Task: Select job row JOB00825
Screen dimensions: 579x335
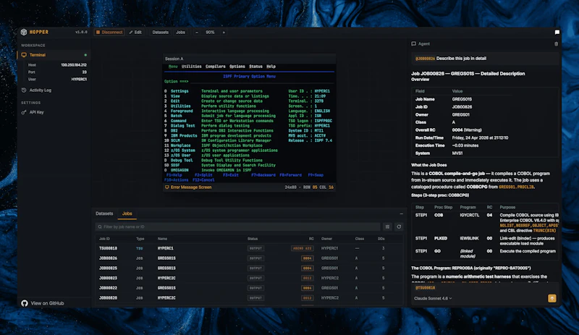Action: (248, 268)
